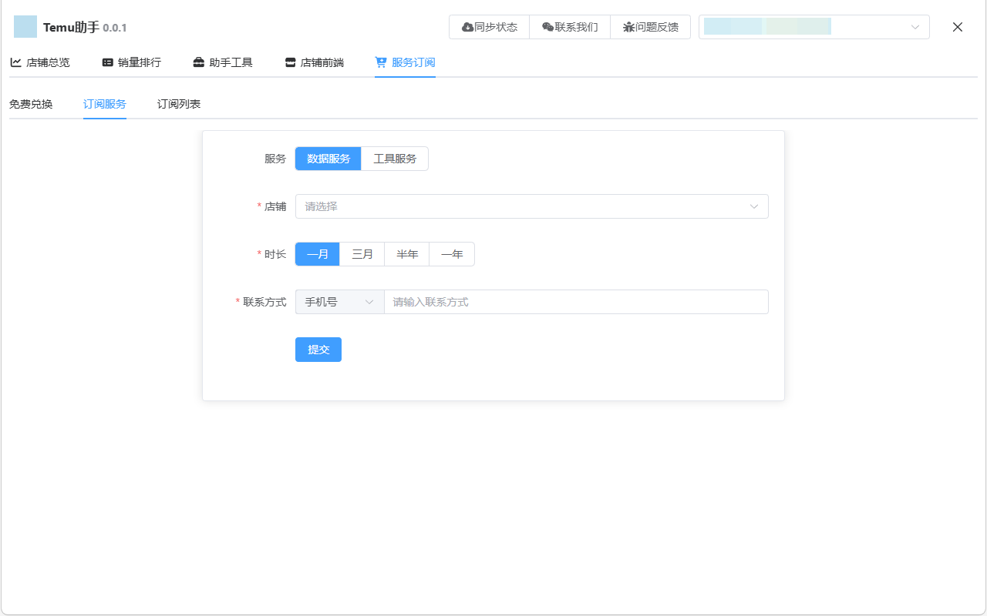Click the list icon beside 销量排行
Image resolution: width=987 pixels, height=616 pixels.
pyautogui.click(x=108, y=62)
